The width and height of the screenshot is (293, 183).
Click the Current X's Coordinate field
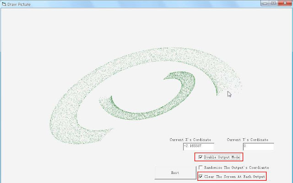coord(199,146)
